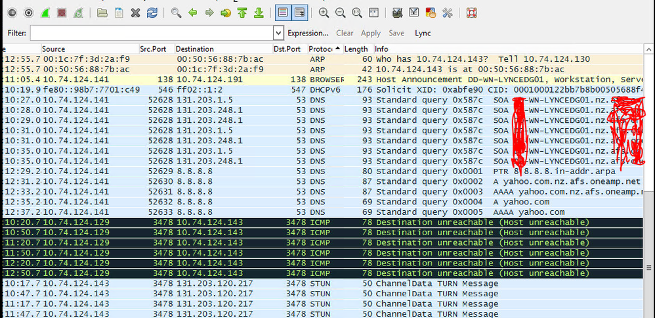Go back in packet history
The width and height of the screenshot is (655, 318).
click(x=192, y=13)
